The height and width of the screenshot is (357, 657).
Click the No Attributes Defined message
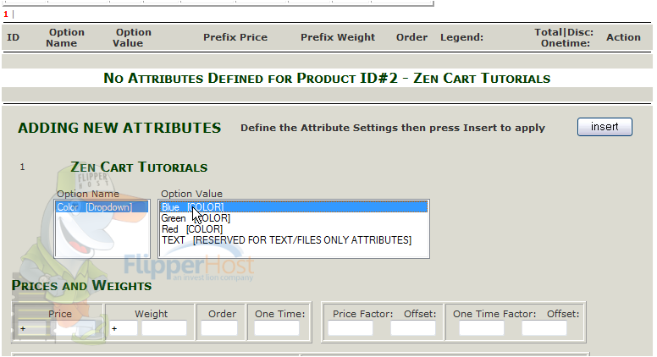coord(327,79)
